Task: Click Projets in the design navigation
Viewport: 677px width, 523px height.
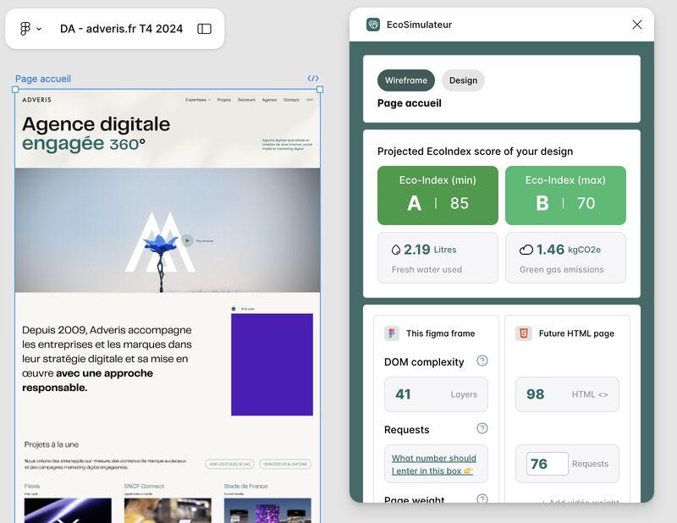Action: coord(224,100)
